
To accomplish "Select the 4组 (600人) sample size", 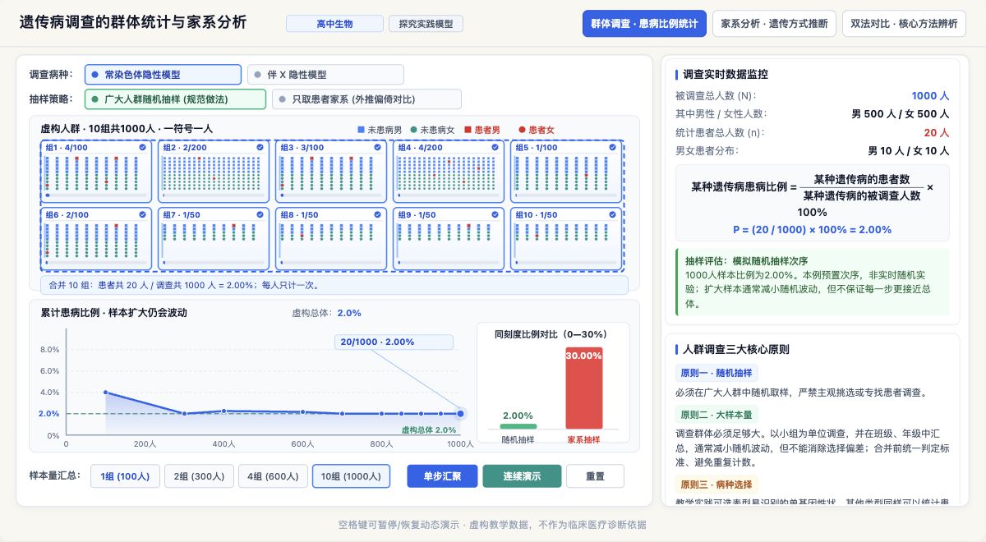I will click(273, 476).
